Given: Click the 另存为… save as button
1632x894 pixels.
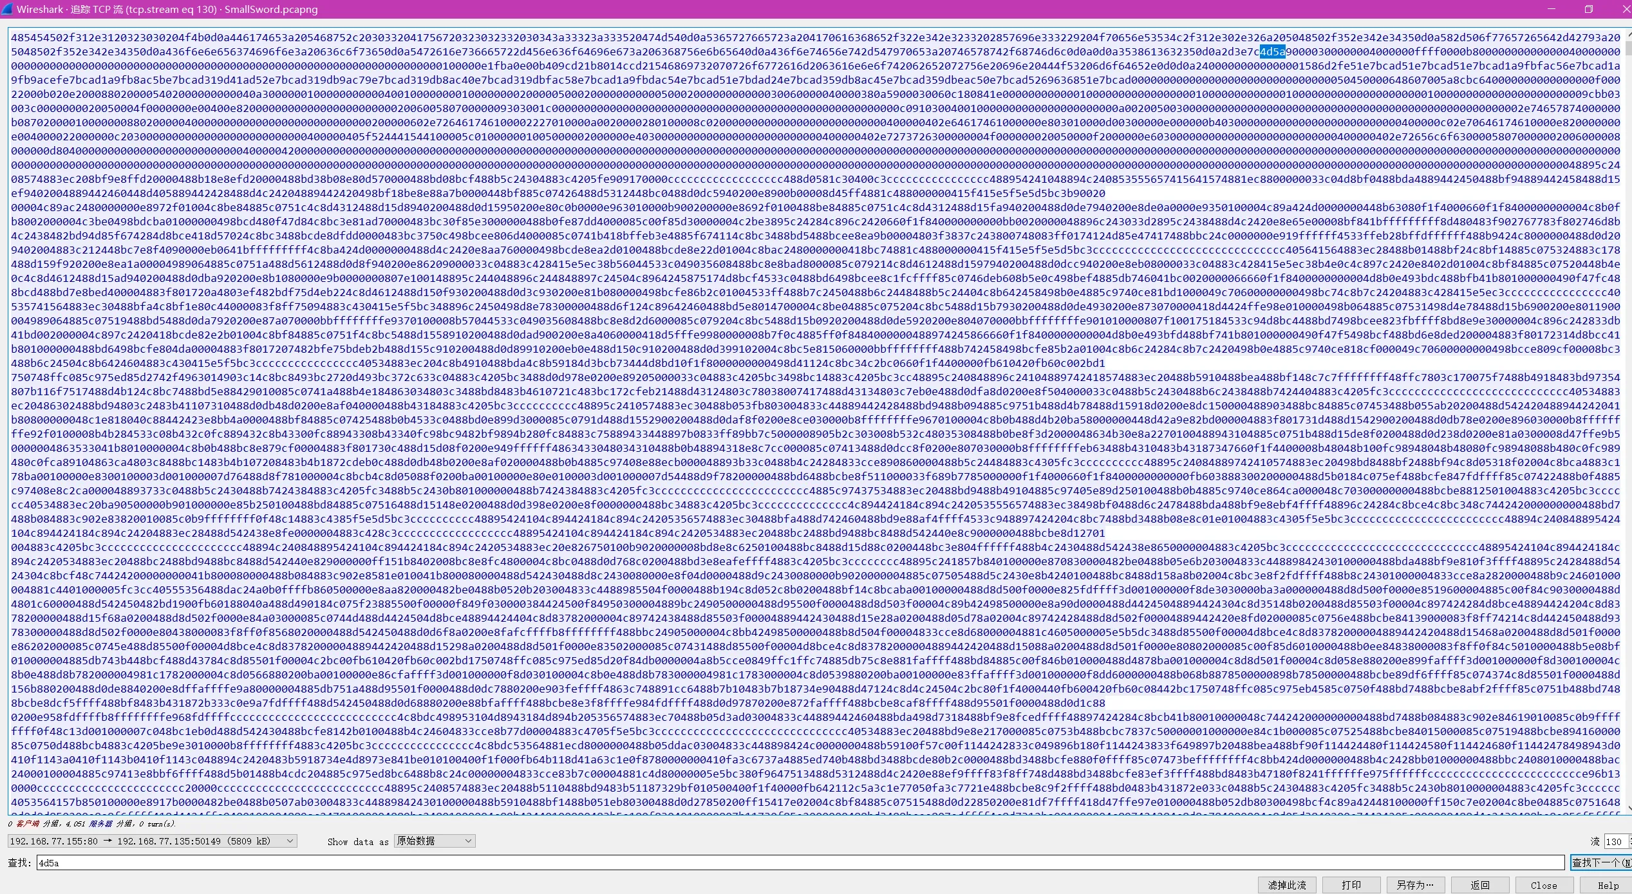Looking at the screenshot, I should [x=1415, y=885].
